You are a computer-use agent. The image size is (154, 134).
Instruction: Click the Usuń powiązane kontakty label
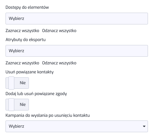(x=30, y=72)
